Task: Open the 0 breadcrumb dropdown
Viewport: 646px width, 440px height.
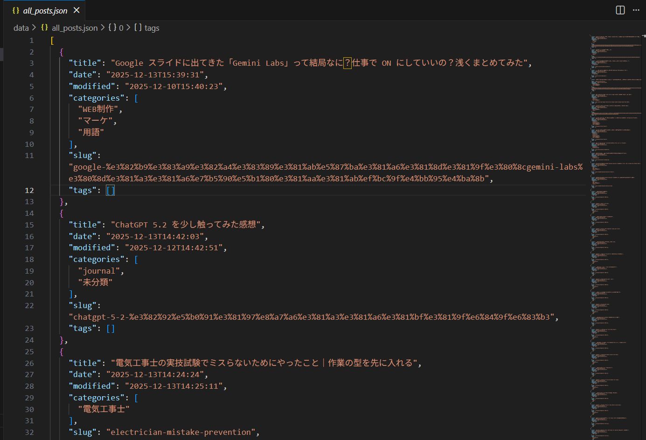Action: click(x=121, y=28)
